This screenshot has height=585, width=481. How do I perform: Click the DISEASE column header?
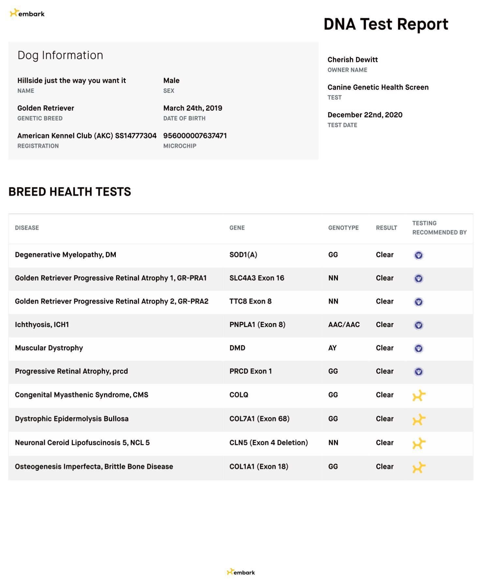point(27,228)
